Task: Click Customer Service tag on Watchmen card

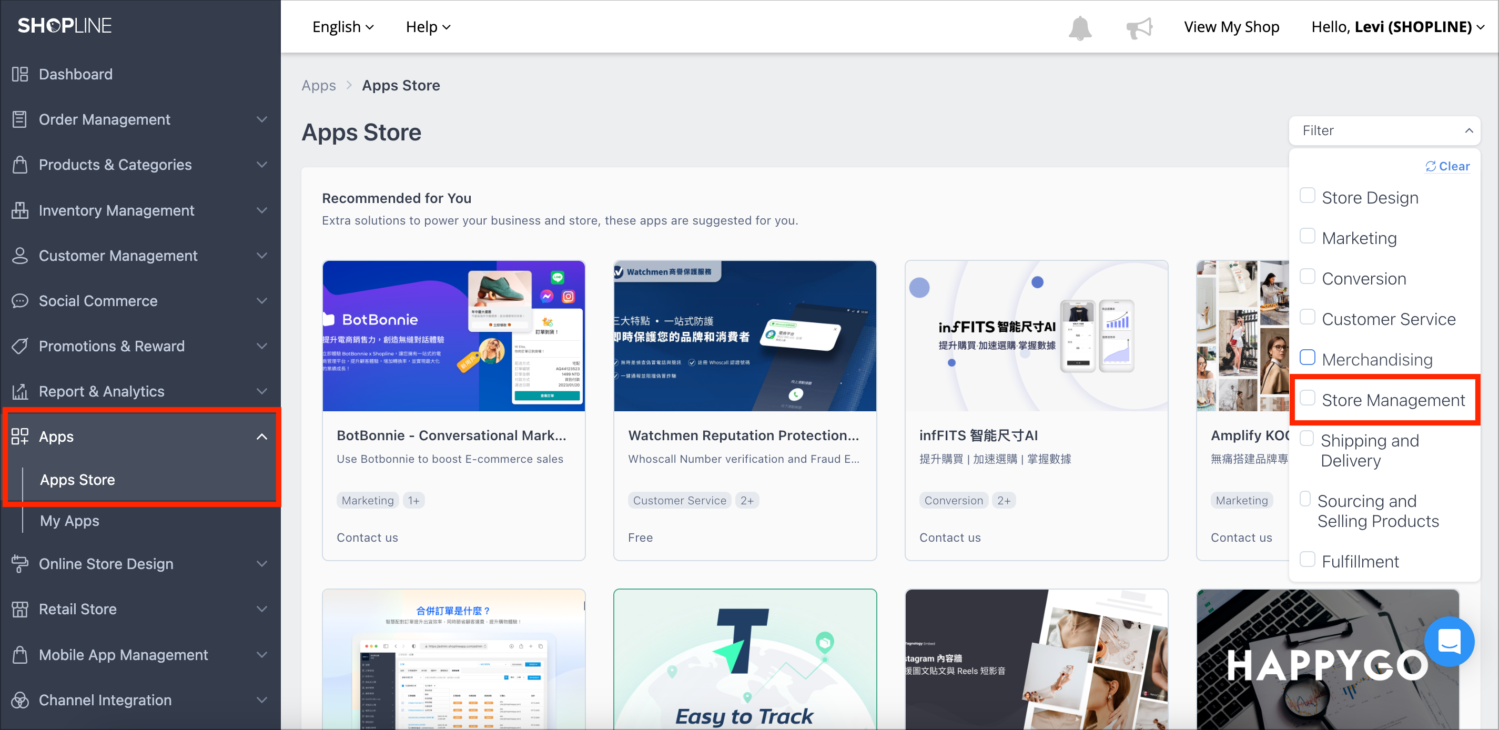Action: click(x=679, y=500)
